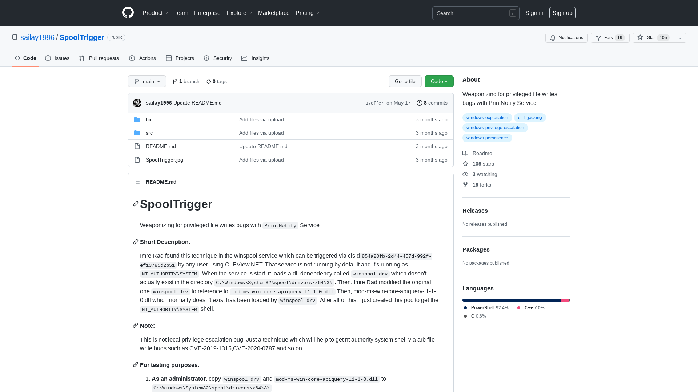Open the windows-exploitation topic tag
698x392 pixels.
pos(487,118)
